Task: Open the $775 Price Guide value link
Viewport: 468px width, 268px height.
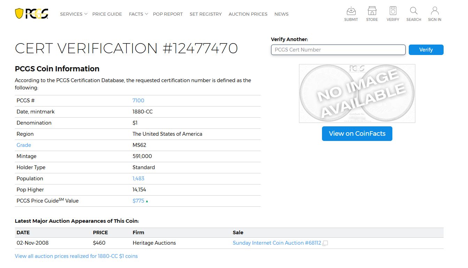Action: [x=138, y=201]
